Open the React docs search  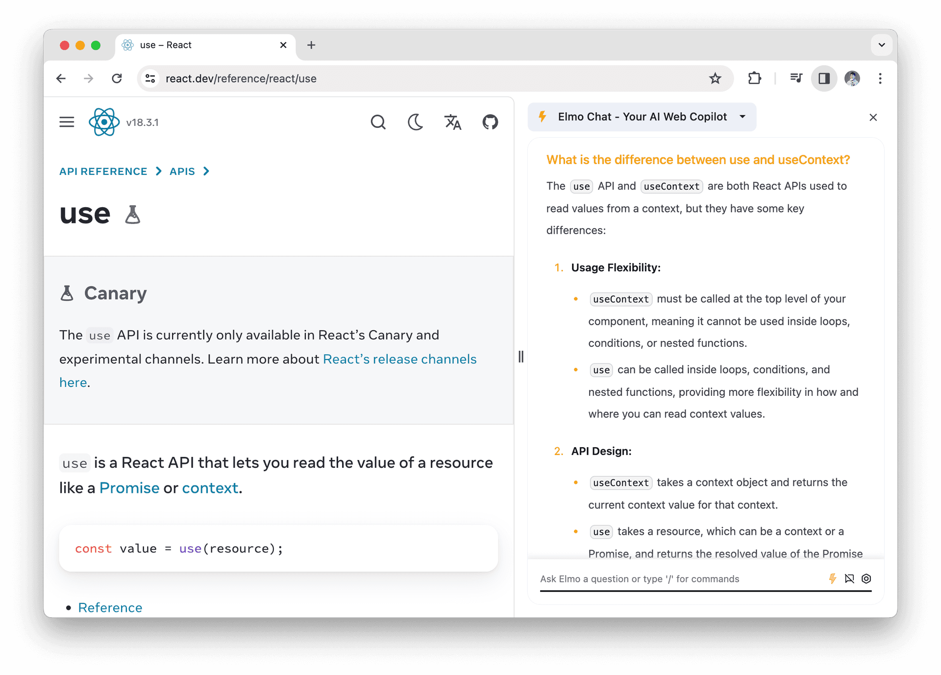point(378,122)
